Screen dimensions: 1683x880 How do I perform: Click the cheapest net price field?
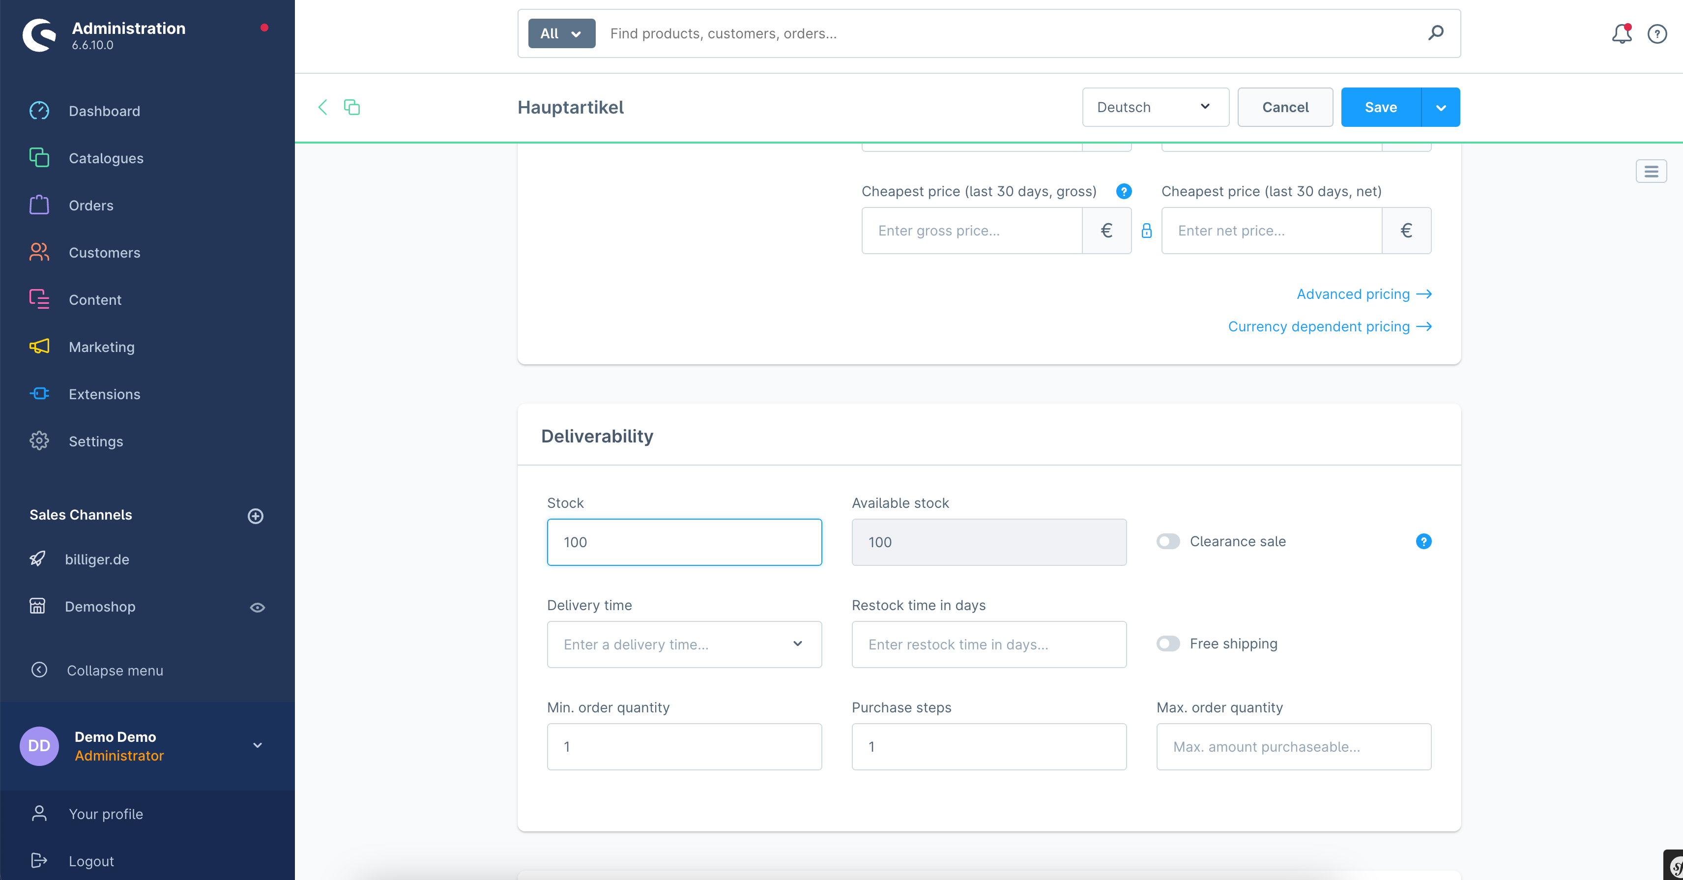pyautogui.click(x=1272, y=231)
